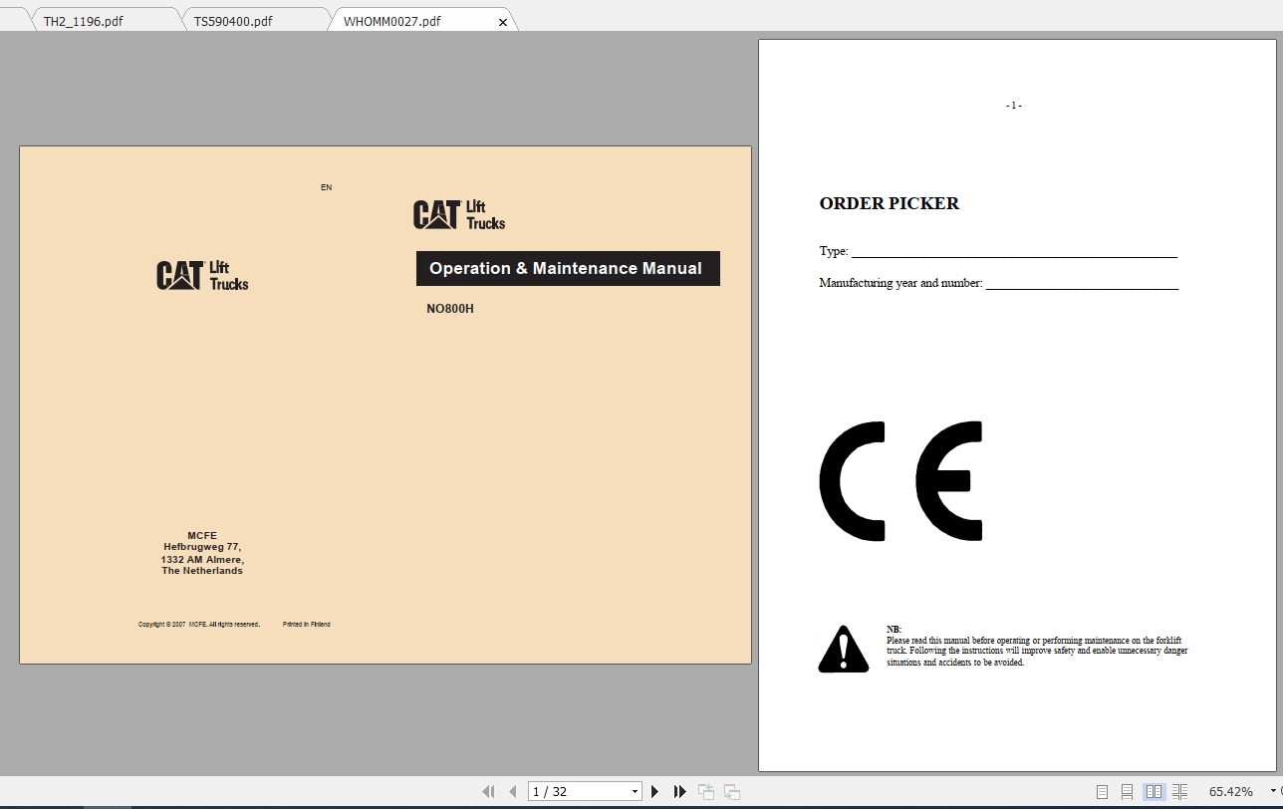
Task: Click the navigate forward history icon
Action: point(731,790)
